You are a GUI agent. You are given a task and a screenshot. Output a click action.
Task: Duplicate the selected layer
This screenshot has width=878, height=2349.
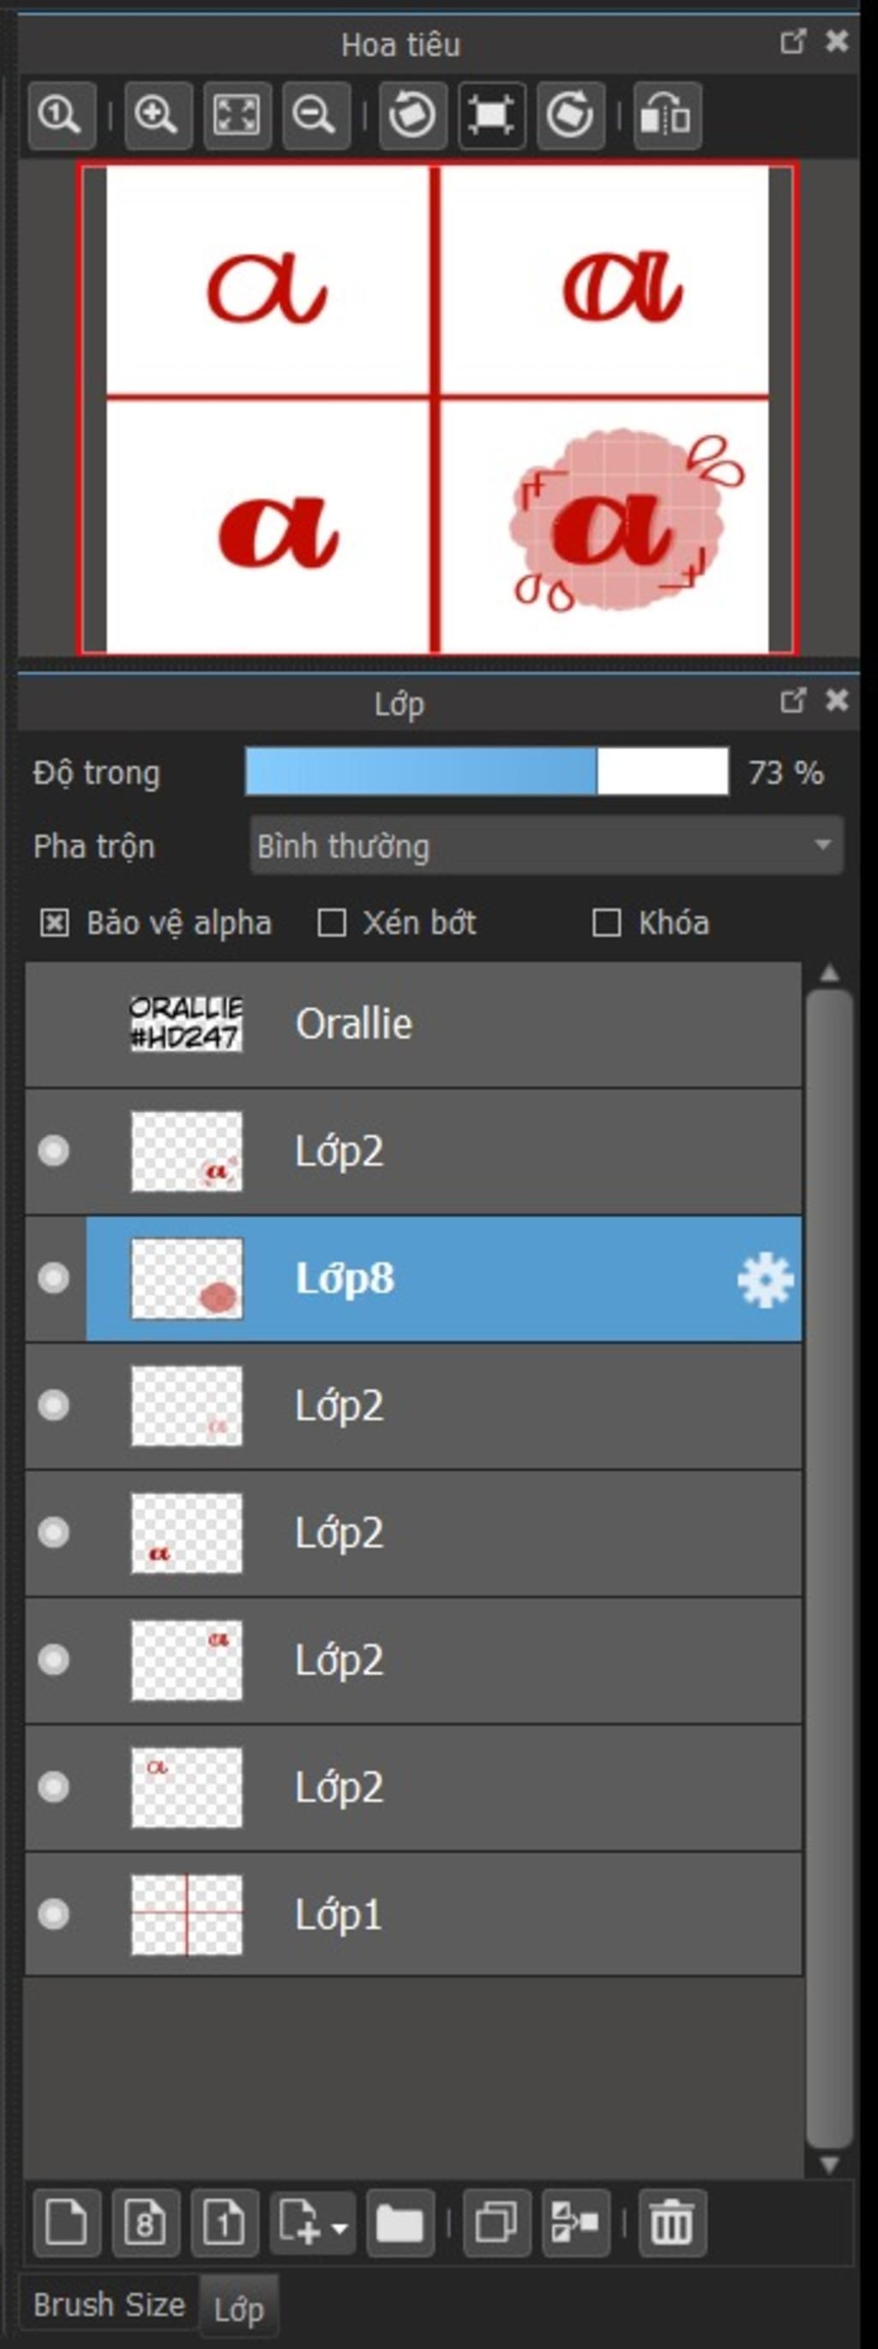(x=496, y=2222)
